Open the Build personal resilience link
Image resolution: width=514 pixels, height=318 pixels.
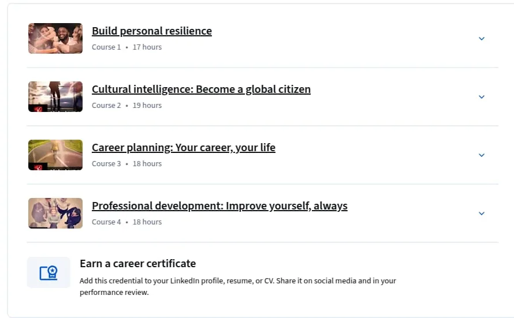(x=152, y=31)
